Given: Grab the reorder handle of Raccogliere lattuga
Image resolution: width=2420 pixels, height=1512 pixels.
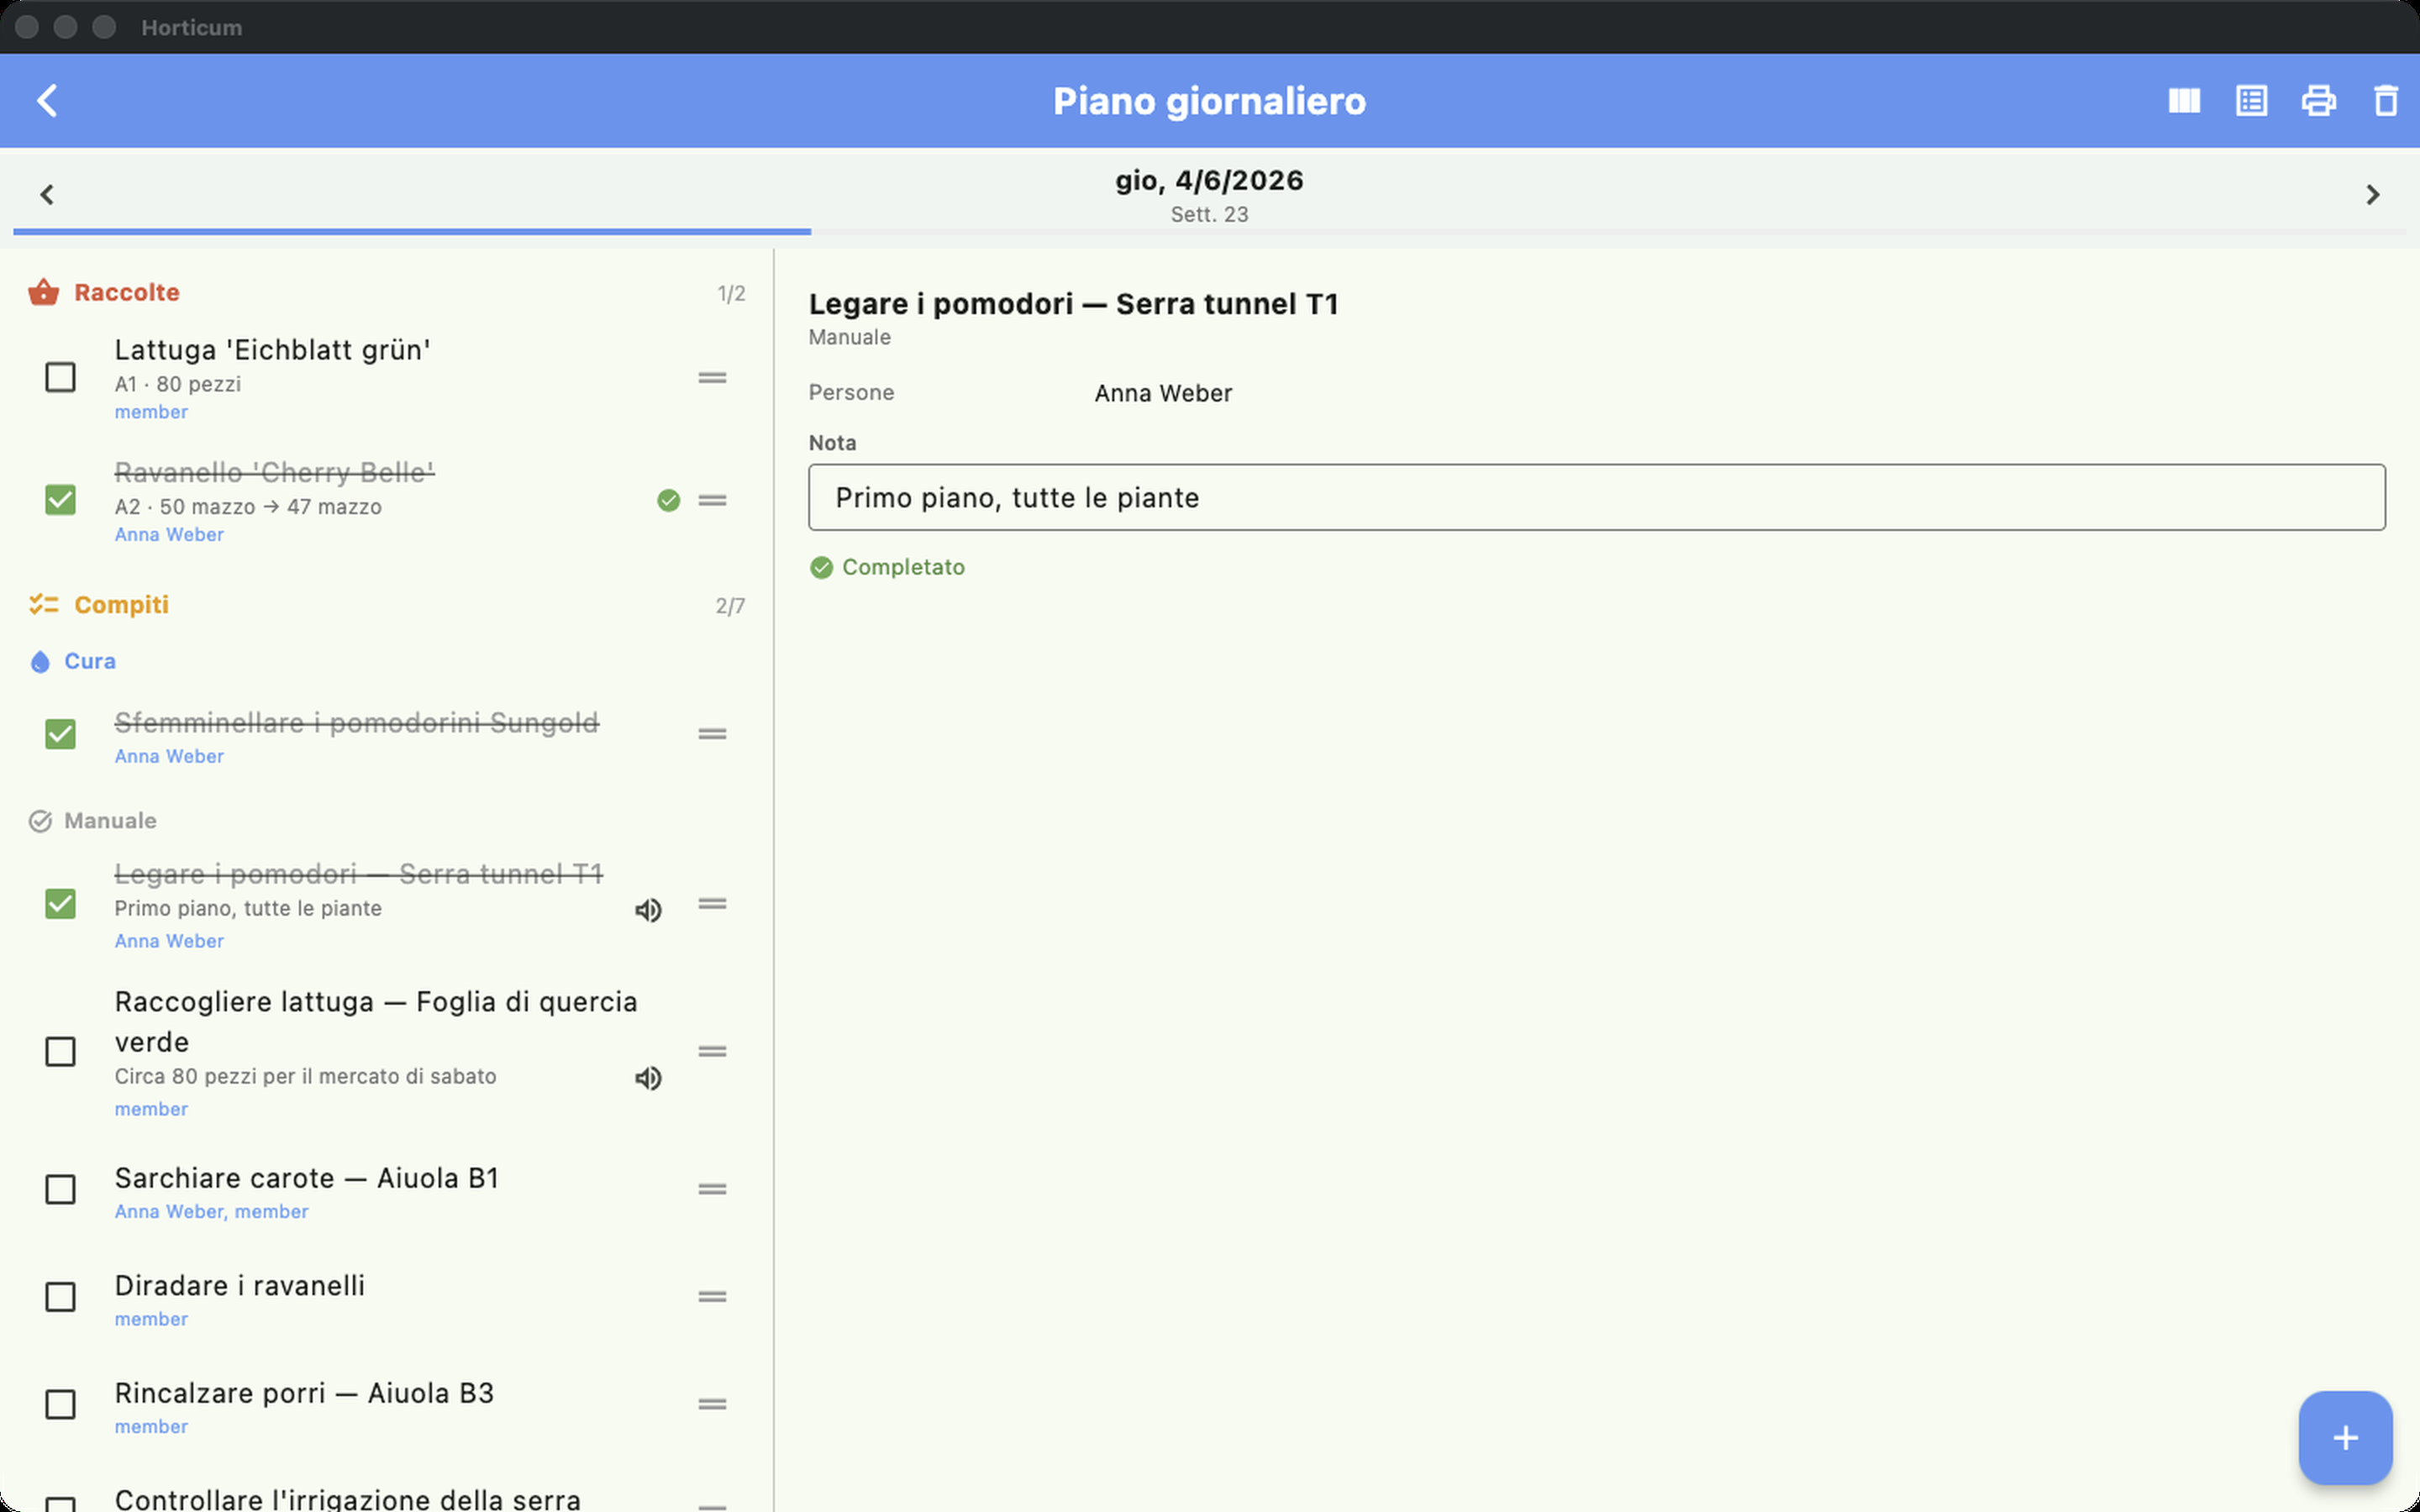Looking at the screenshot, I should pyautogui.click(x=712, y=1052).
